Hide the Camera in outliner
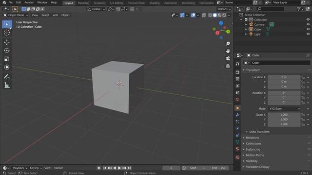The image size is (312, 175). [x=308, y=24]
